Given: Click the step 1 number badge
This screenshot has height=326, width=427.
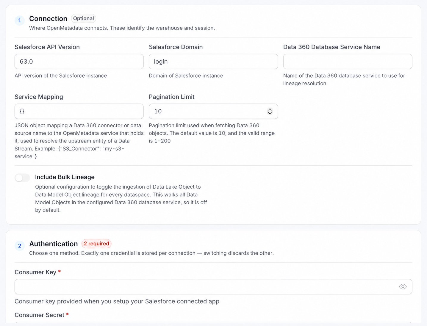Looking at the screenshot, I should 20,21.
